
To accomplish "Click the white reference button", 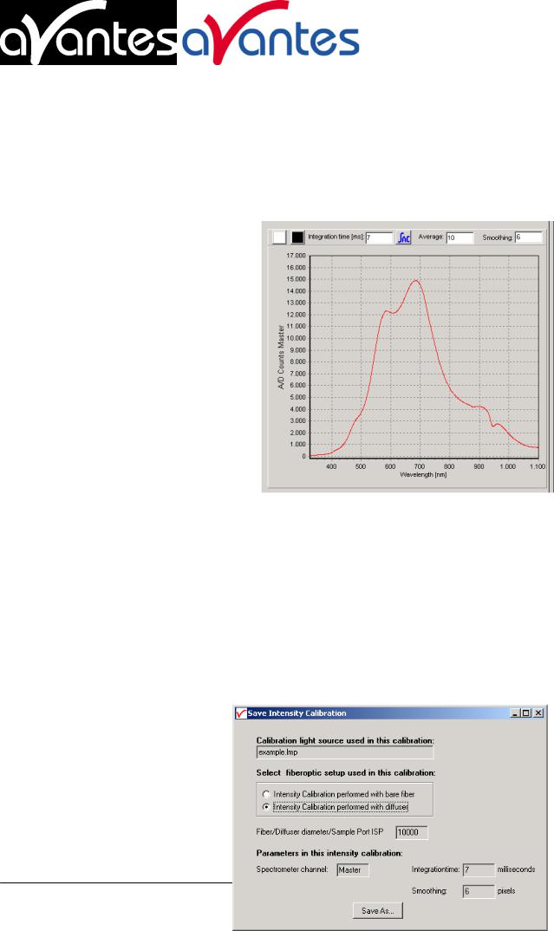I will click(x=279, y=237).
